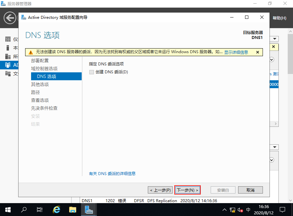Open the Action Center notification icon
This screenshot has height=216, width=293.
282,210
